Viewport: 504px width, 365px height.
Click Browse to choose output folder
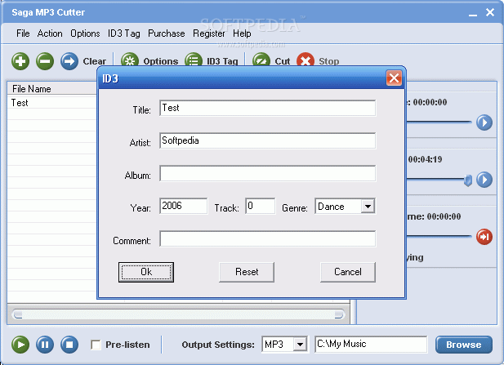[464, 345]
